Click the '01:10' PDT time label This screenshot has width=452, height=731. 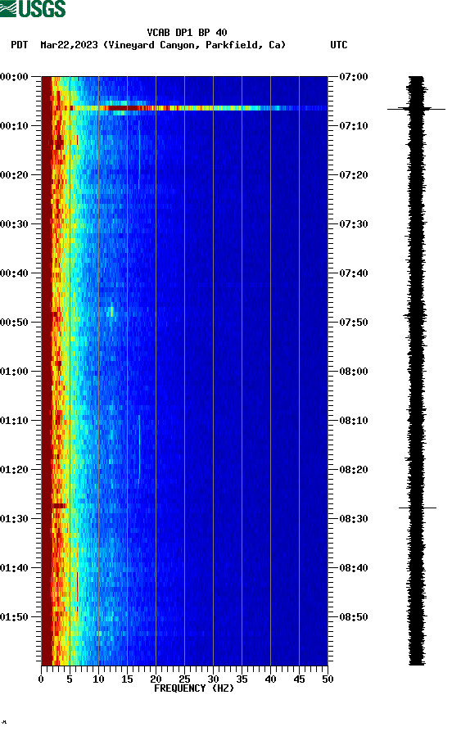pos(15,421)
